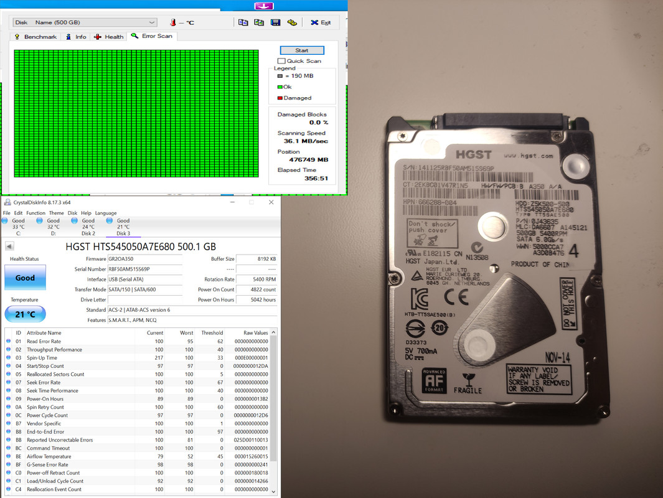Click status orb for Load/Unload Cycle Count

[x=9, y=481]
